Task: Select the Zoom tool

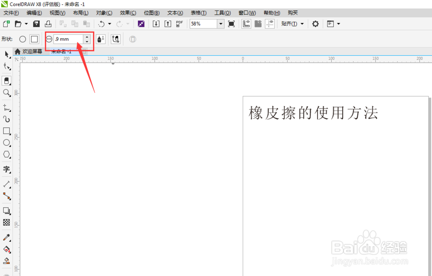Action: tap(7, 92)
